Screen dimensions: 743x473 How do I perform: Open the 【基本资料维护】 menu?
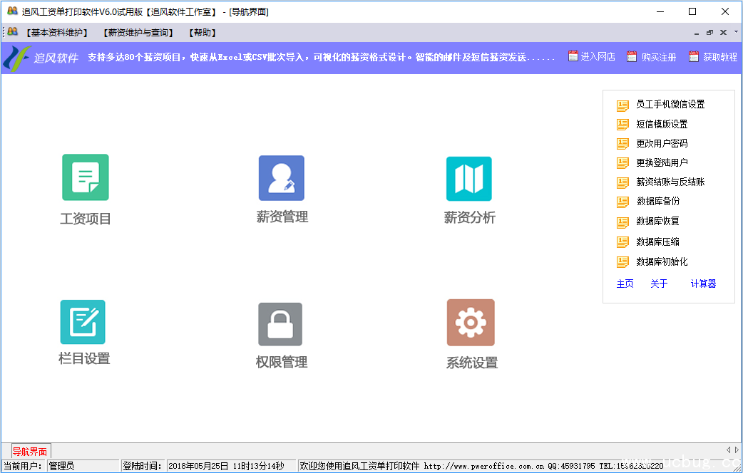(x=57, y=33)
